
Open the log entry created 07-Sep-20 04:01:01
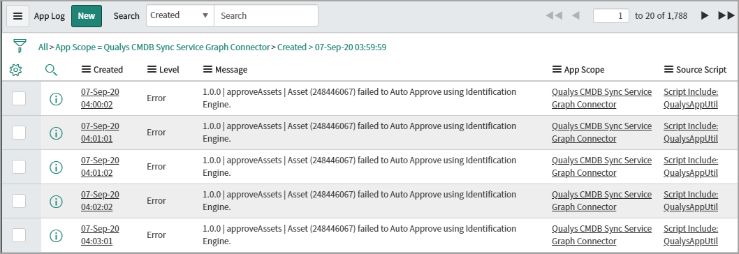pyautogui.click(x=100, y=133)
